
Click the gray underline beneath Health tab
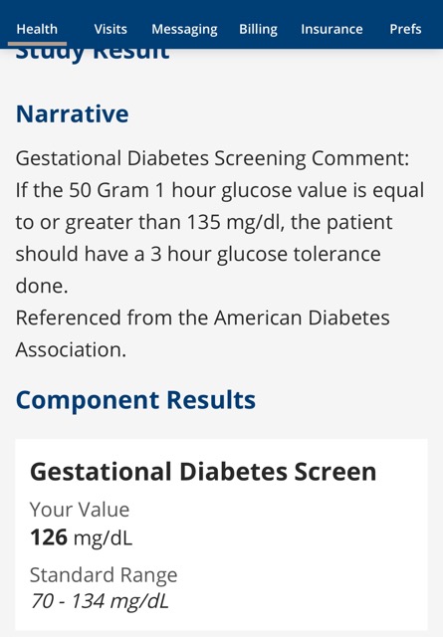click(37, 44)
